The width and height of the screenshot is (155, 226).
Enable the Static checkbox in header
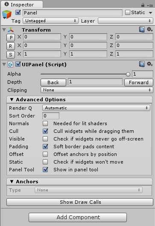[128, 12]
